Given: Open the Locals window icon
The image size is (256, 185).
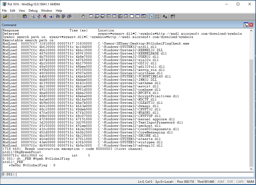Looking at the screenshot, I should pyautogui.click(x=102, y=16).
